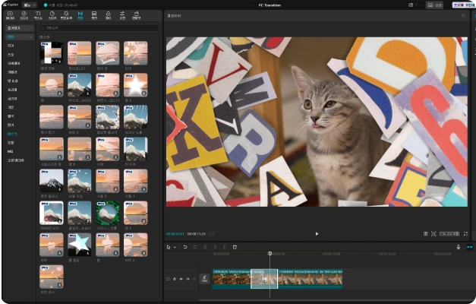The height and width of the screenshot is (304, 476).
Task: Open the Audio tab icon
Action: click(x=24, y=15)
